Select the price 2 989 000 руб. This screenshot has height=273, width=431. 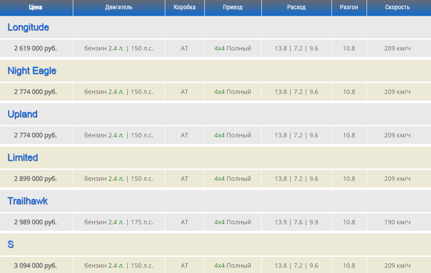click(36, 223)
